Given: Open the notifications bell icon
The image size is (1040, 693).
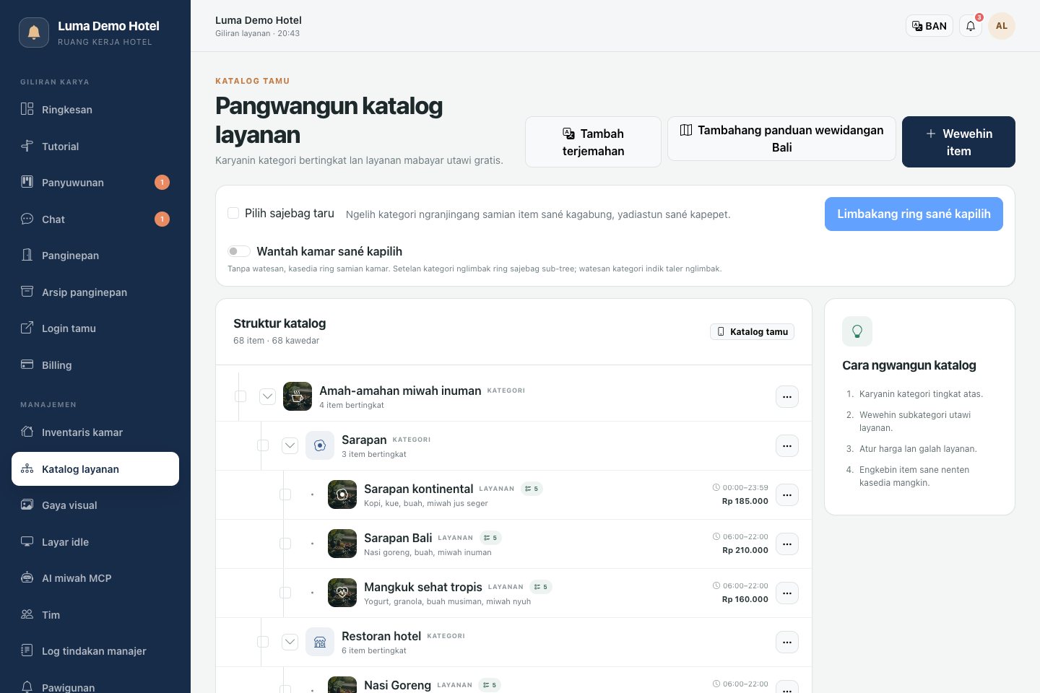Looking at the screenshot, I should 971,26.
